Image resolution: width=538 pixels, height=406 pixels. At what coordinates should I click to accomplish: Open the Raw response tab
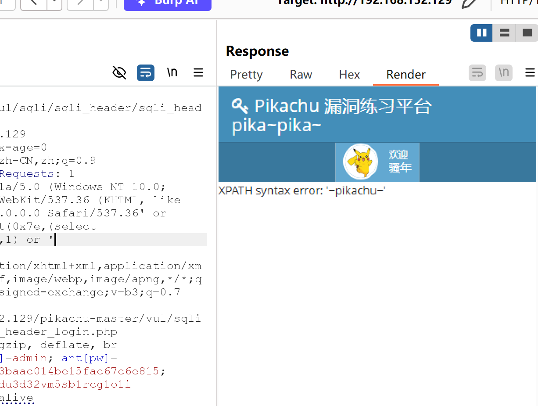click(301, 75)
